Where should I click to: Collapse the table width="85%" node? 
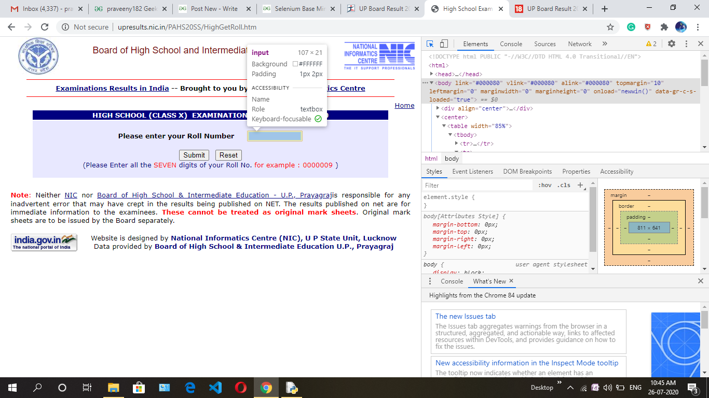(444, 126)
